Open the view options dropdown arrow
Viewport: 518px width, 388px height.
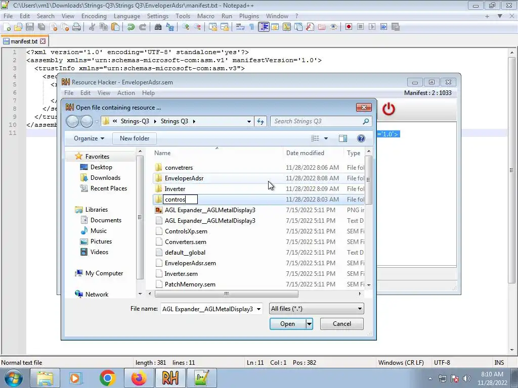coord(326,138)
